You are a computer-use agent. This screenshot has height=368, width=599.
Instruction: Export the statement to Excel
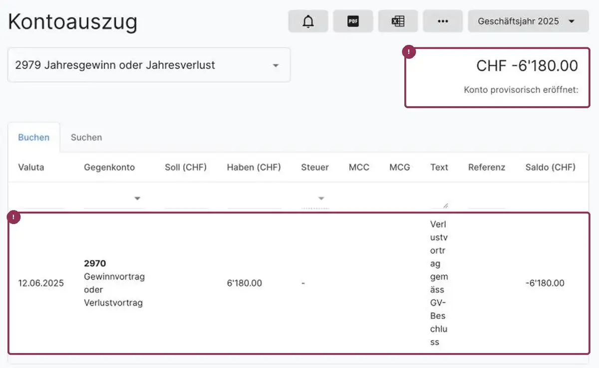[398, 21]
